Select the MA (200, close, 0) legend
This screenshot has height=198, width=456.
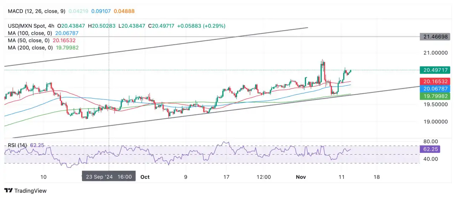coord(30,48)
